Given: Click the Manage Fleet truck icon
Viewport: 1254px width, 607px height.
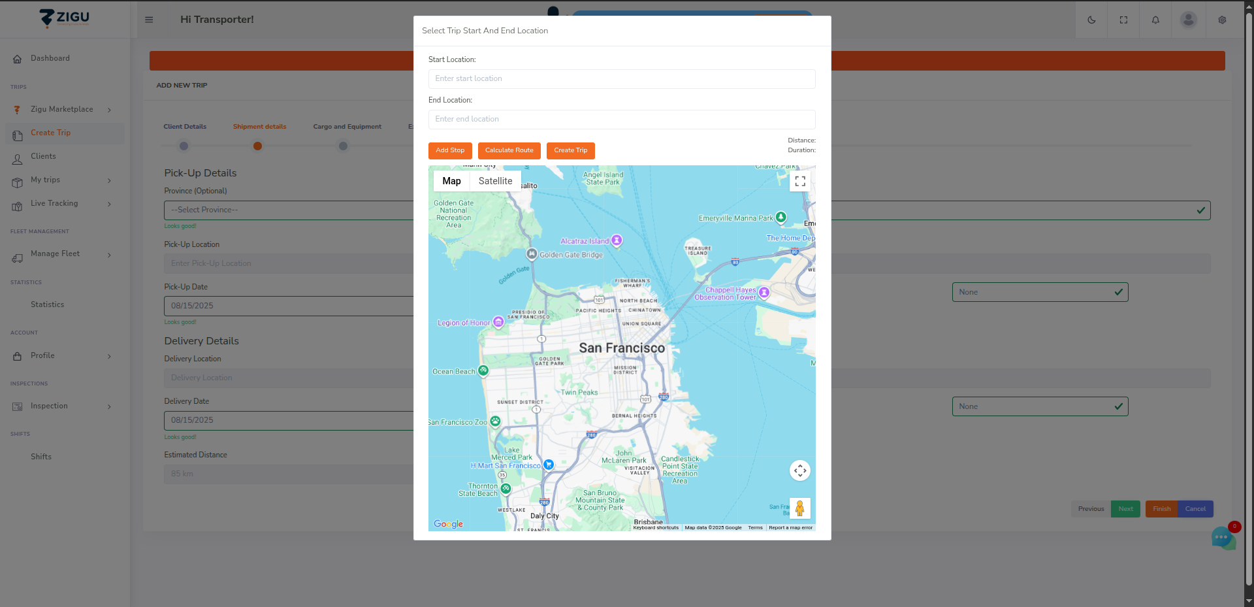Looking at the screenshot, I should pyautogui.click(x=18, y=258).
